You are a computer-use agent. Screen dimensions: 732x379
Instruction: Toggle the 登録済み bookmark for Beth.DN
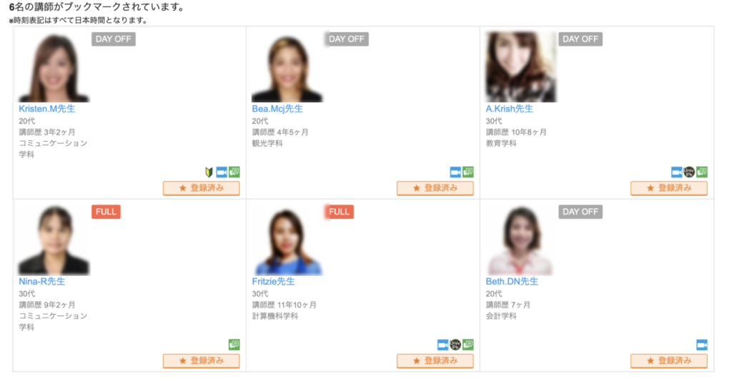point(669,361)
